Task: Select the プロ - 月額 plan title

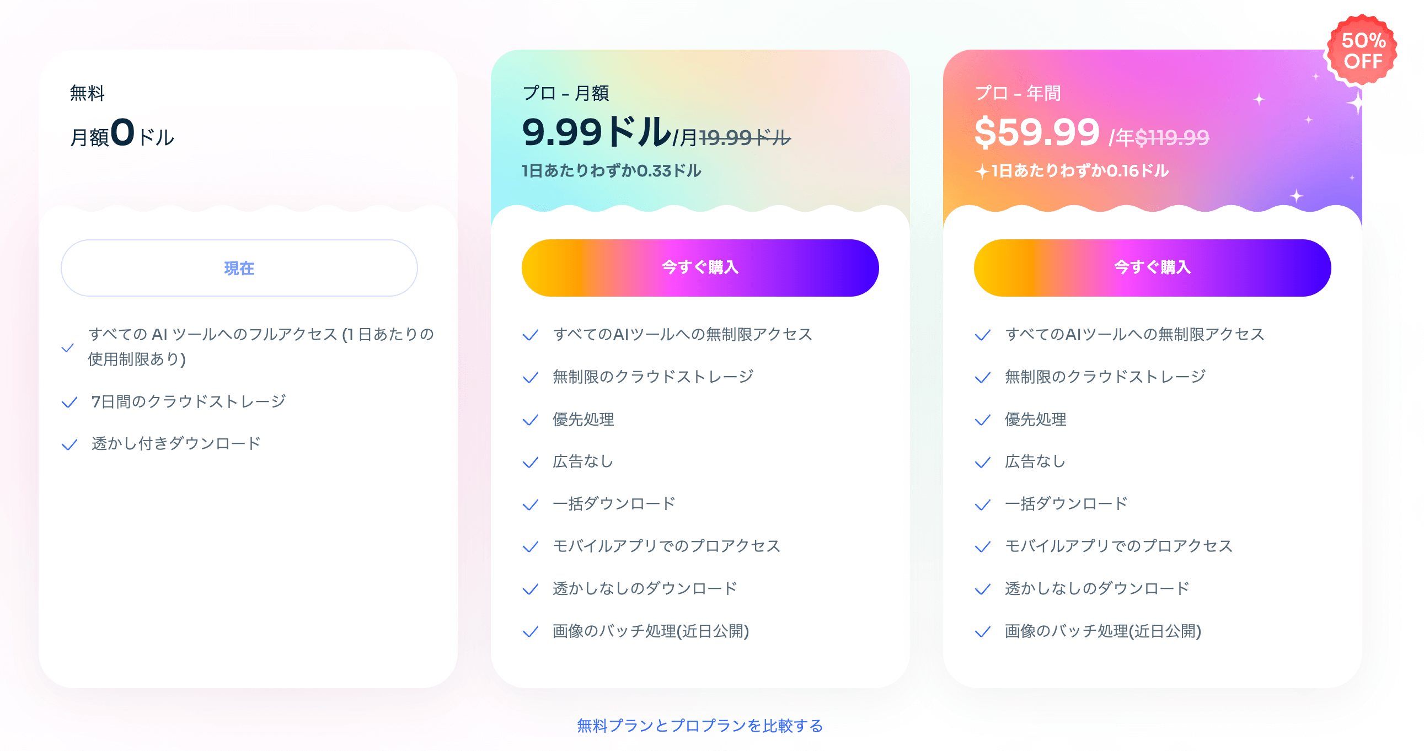Action: [565, 93]
